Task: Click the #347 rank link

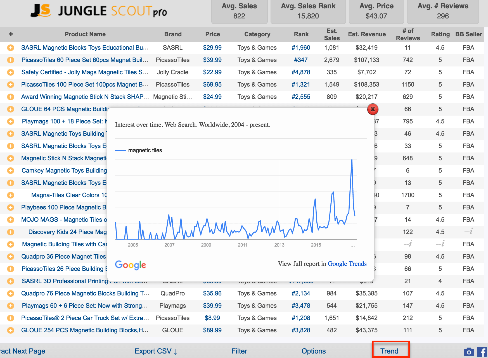Action: click(x=301, y=60)
